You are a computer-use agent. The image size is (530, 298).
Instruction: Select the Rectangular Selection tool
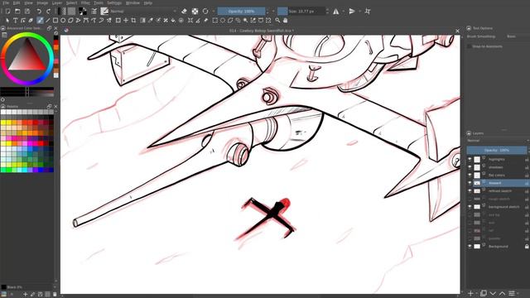[214, 20]
